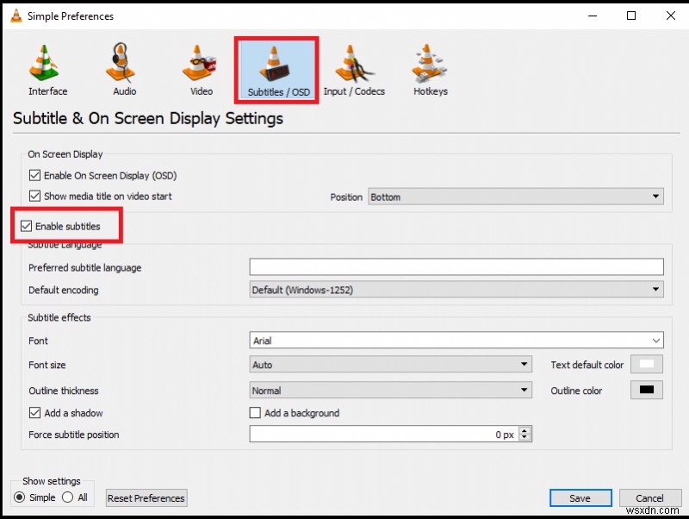Open the Outline thickness dropdown set to Normal

pos(390,391)
